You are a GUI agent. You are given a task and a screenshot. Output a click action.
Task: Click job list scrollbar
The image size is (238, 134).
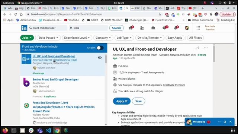click(106, 59)
